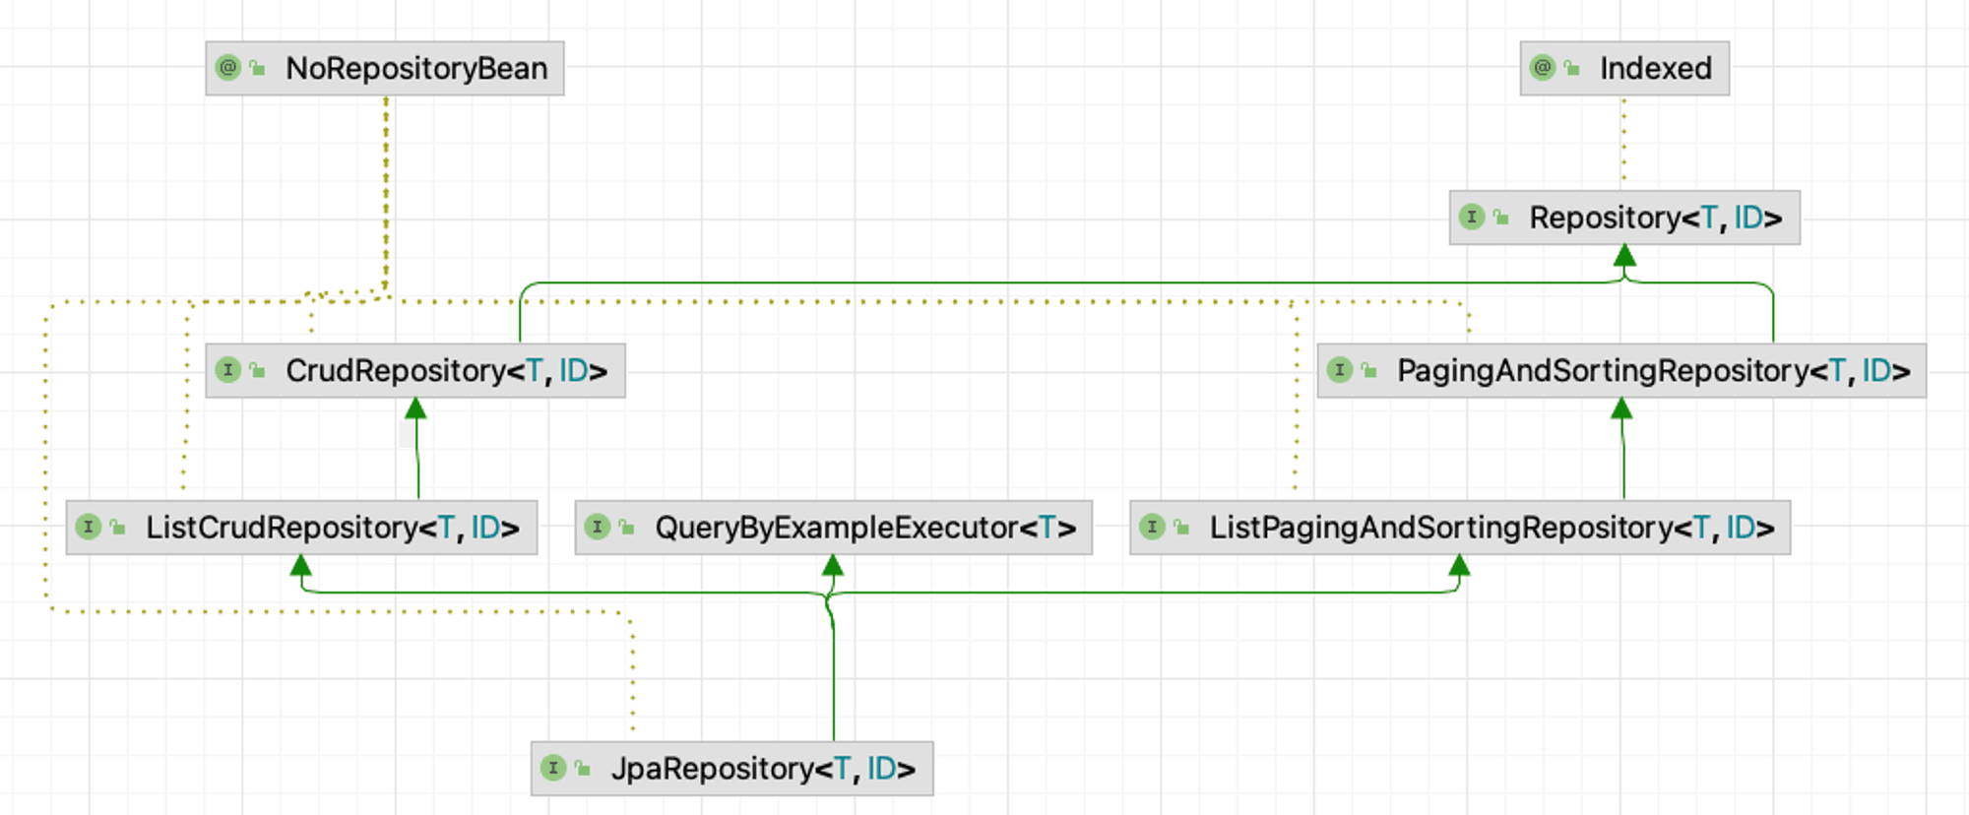Image resolution: width=1969 pixels, height=815 pixels.
Task: Click the interface icon on ListCrudRepository
Action: point(89,527)
